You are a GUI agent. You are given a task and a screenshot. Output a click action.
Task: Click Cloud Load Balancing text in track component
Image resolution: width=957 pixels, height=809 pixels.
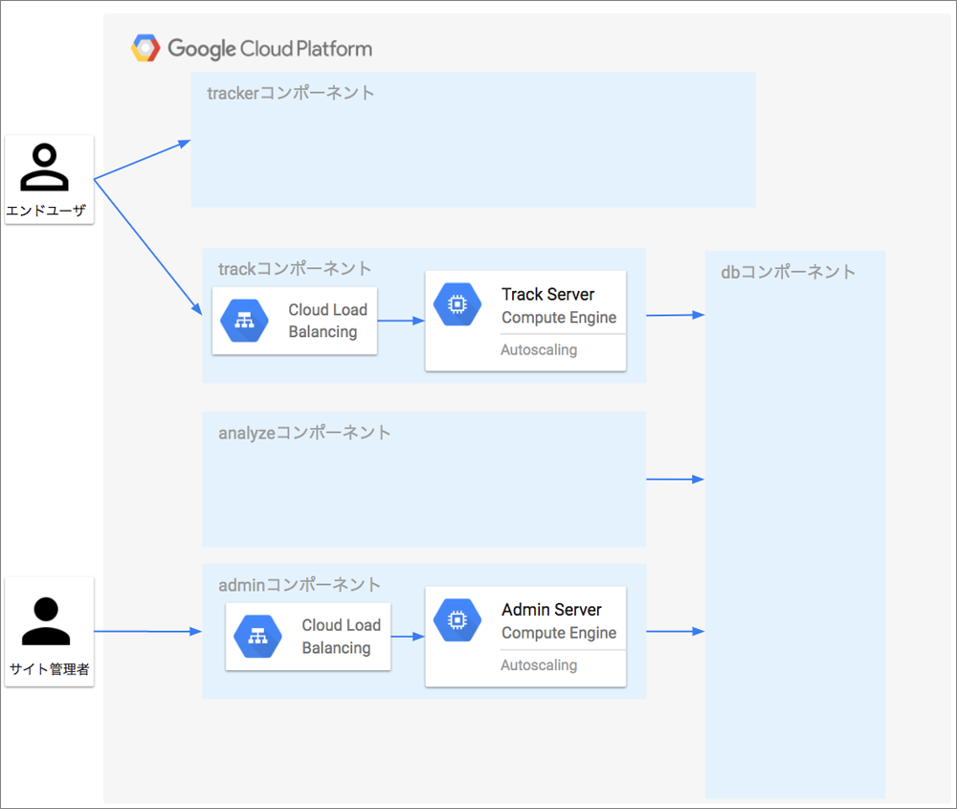[x=327, y=321]
